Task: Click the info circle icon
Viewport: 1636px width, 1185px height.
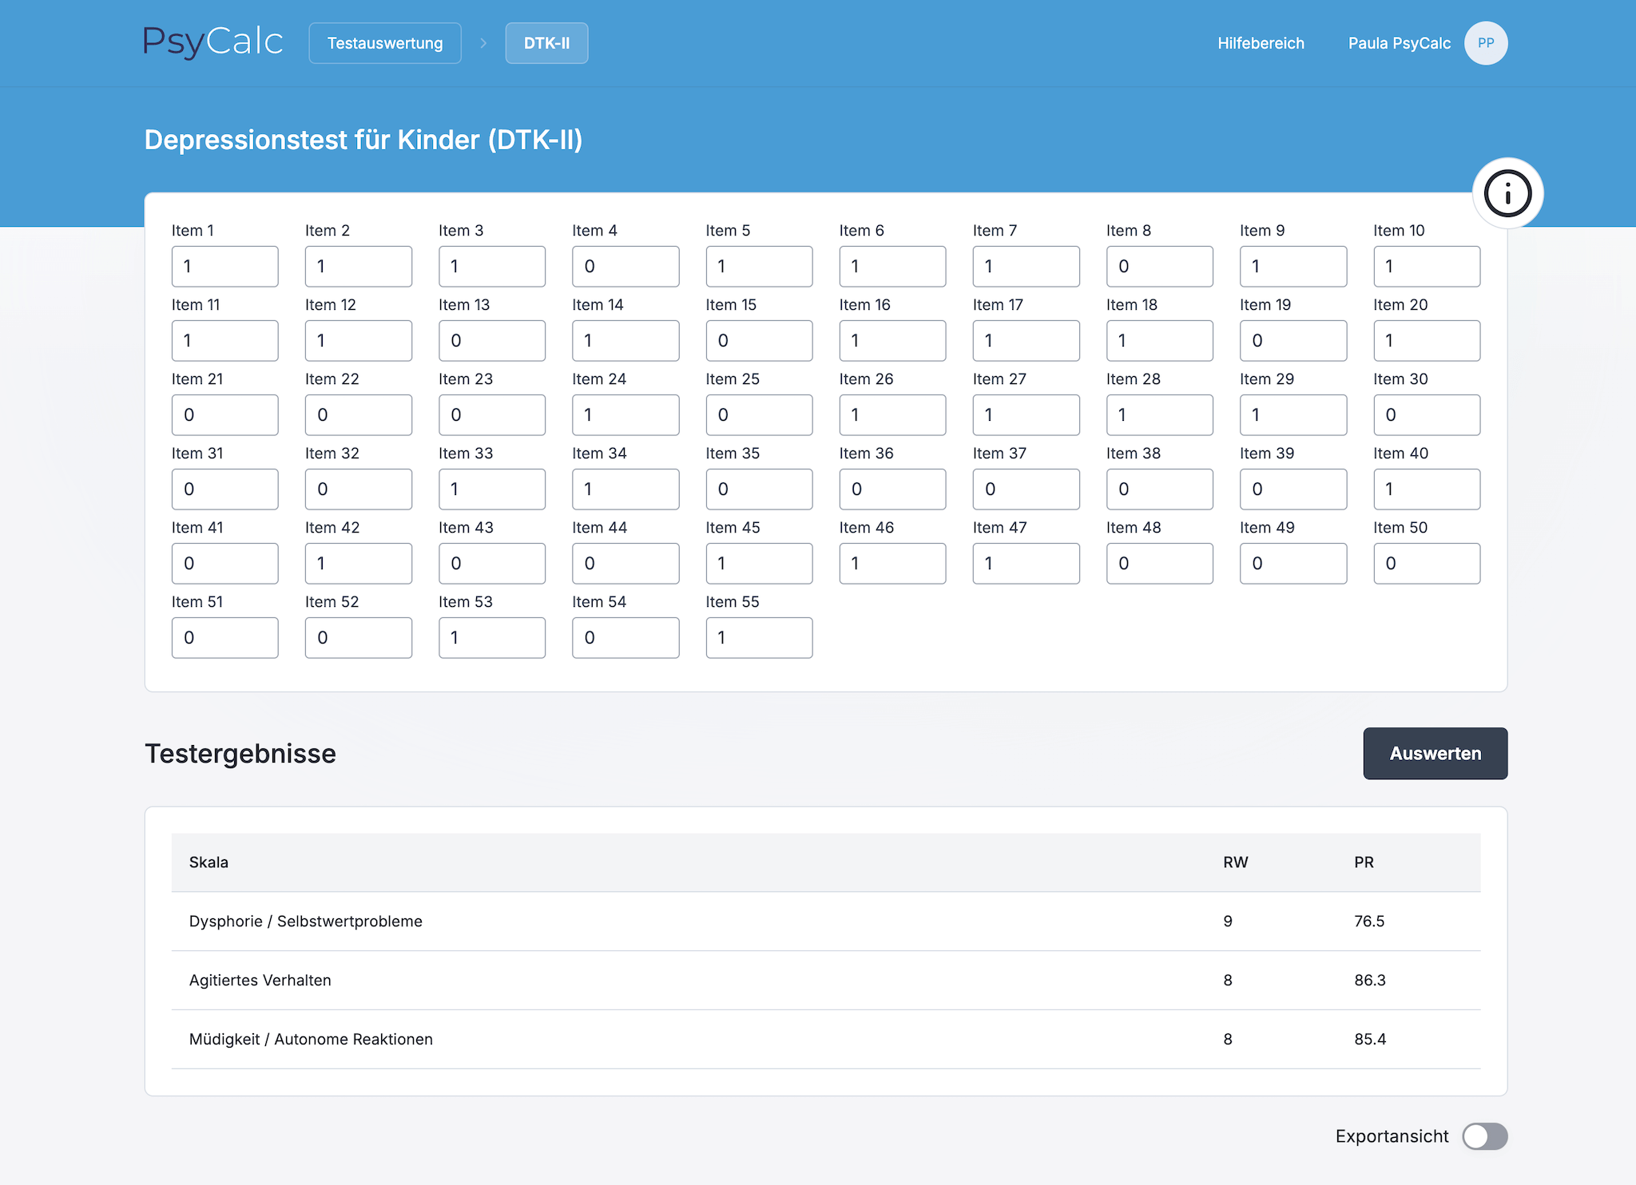Action: (1507, 193)
